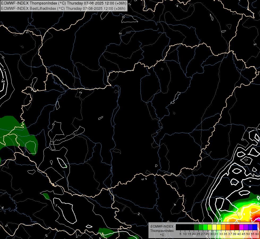260x239 pixels.
Task: Select the red 37-39 legend swatch
Action: click(x=232, y=227)
